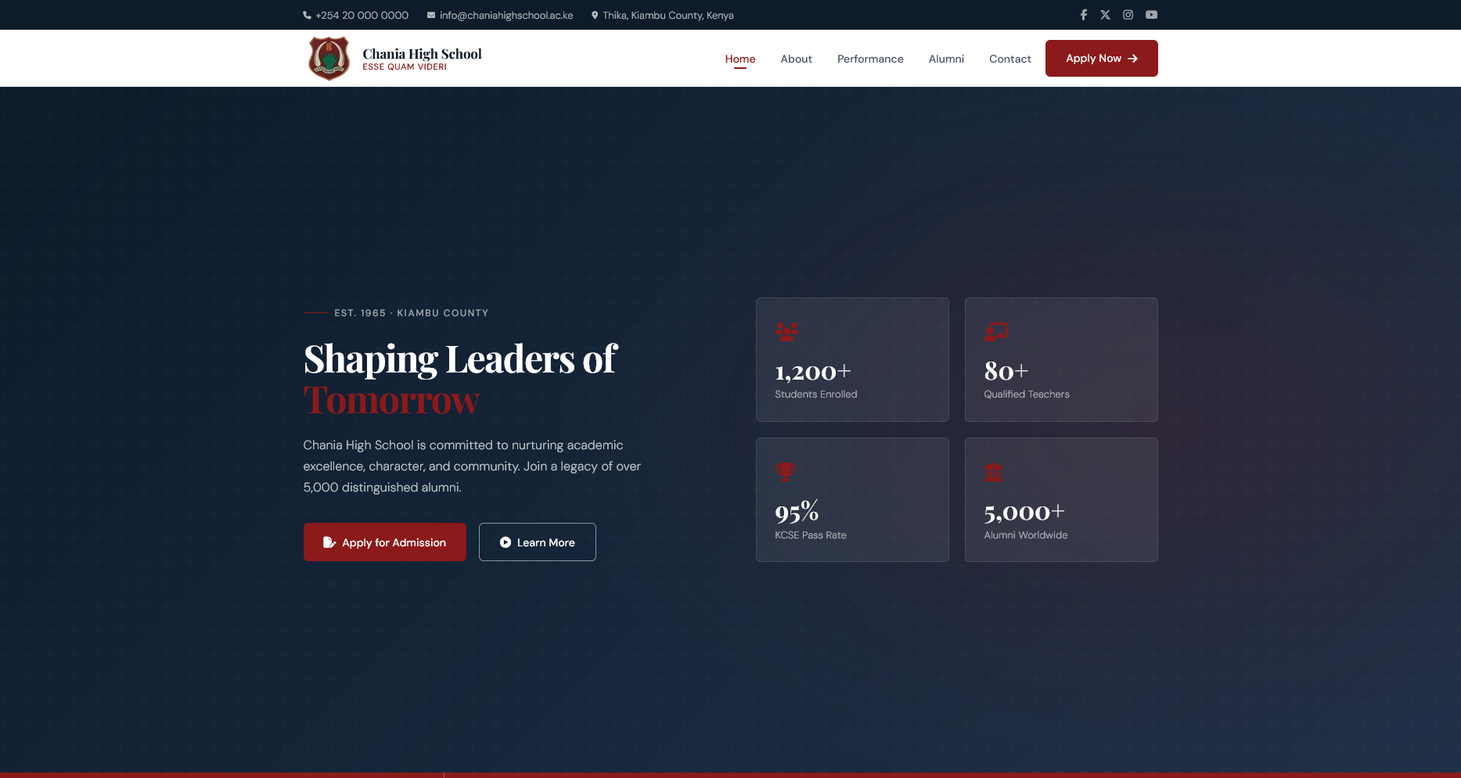Open the school's YouTube channel
The height and width of the screenshot is (778, 1461).
(1150, 14)
